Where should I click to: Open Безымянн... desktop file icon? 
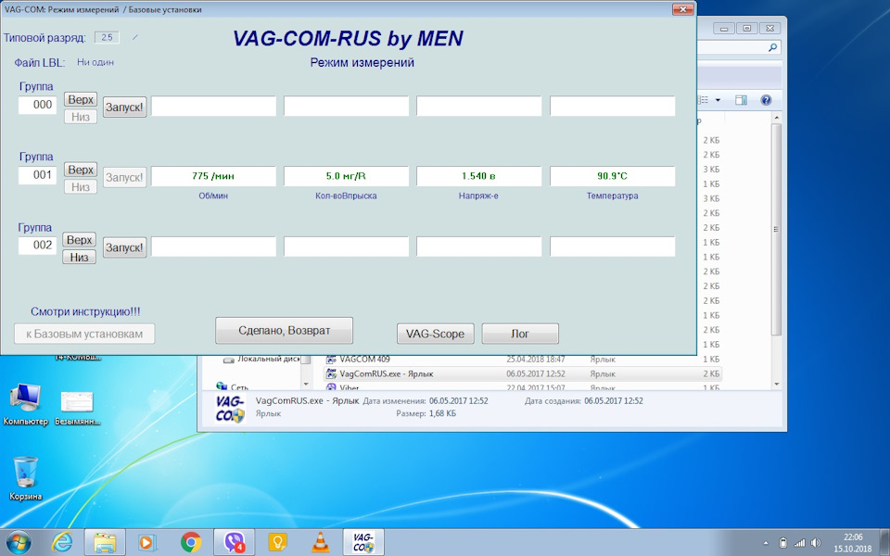point(77,408)
